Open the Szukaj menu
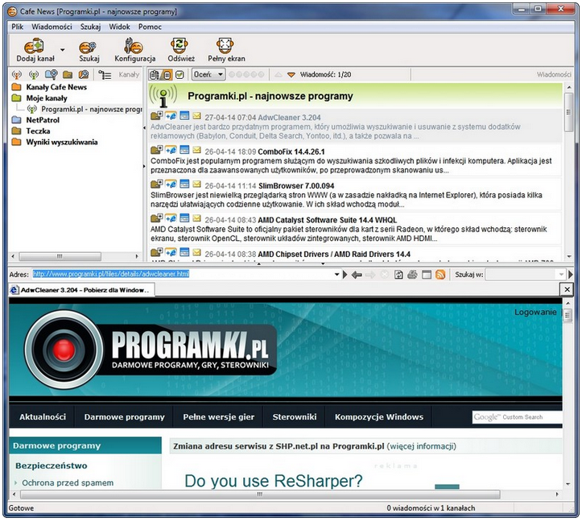Image resolution: width=586 pixels, height=522 pixels. click(x=90, y=27)
